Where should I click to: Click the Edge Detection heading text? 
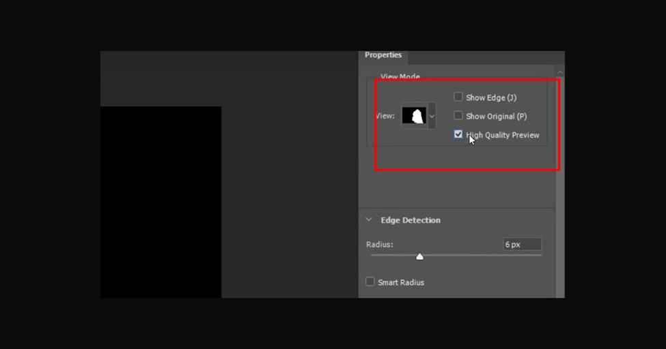pyautogui.click(x=411, y=220)
